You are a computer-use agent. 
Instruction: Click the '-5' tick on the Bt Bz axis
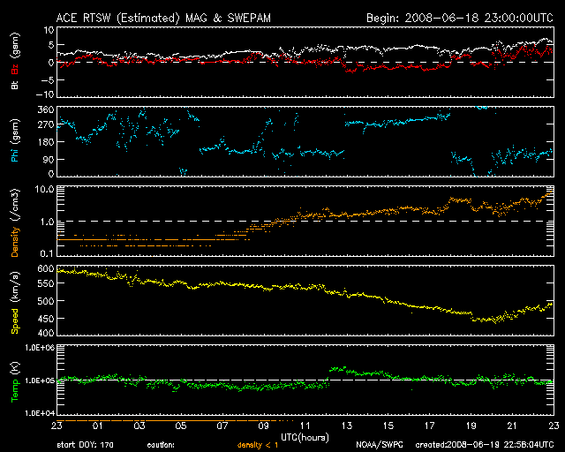click(x=48, y=79)
